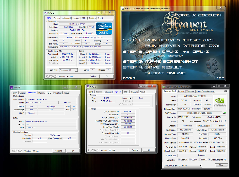
Task: Open Mainboard tab in the Memory window
Action: point(108,92)
